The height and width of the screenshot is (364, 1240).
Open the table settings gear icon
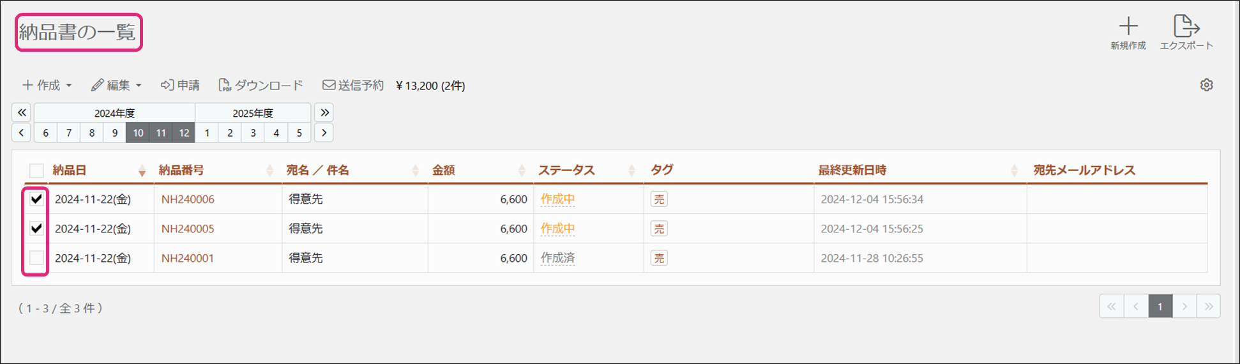click(x=1206, y=85)
